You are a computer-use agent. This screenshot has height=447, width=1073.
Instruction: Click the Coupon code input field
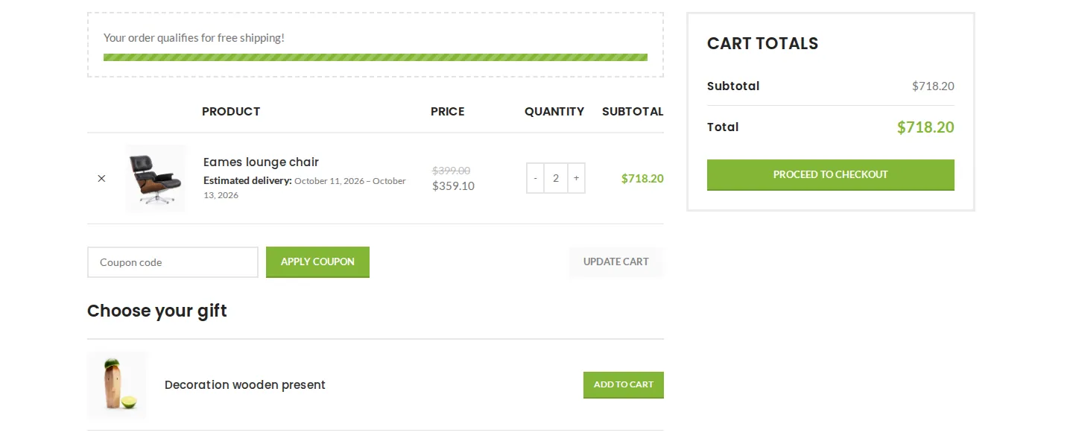[173, 262]
